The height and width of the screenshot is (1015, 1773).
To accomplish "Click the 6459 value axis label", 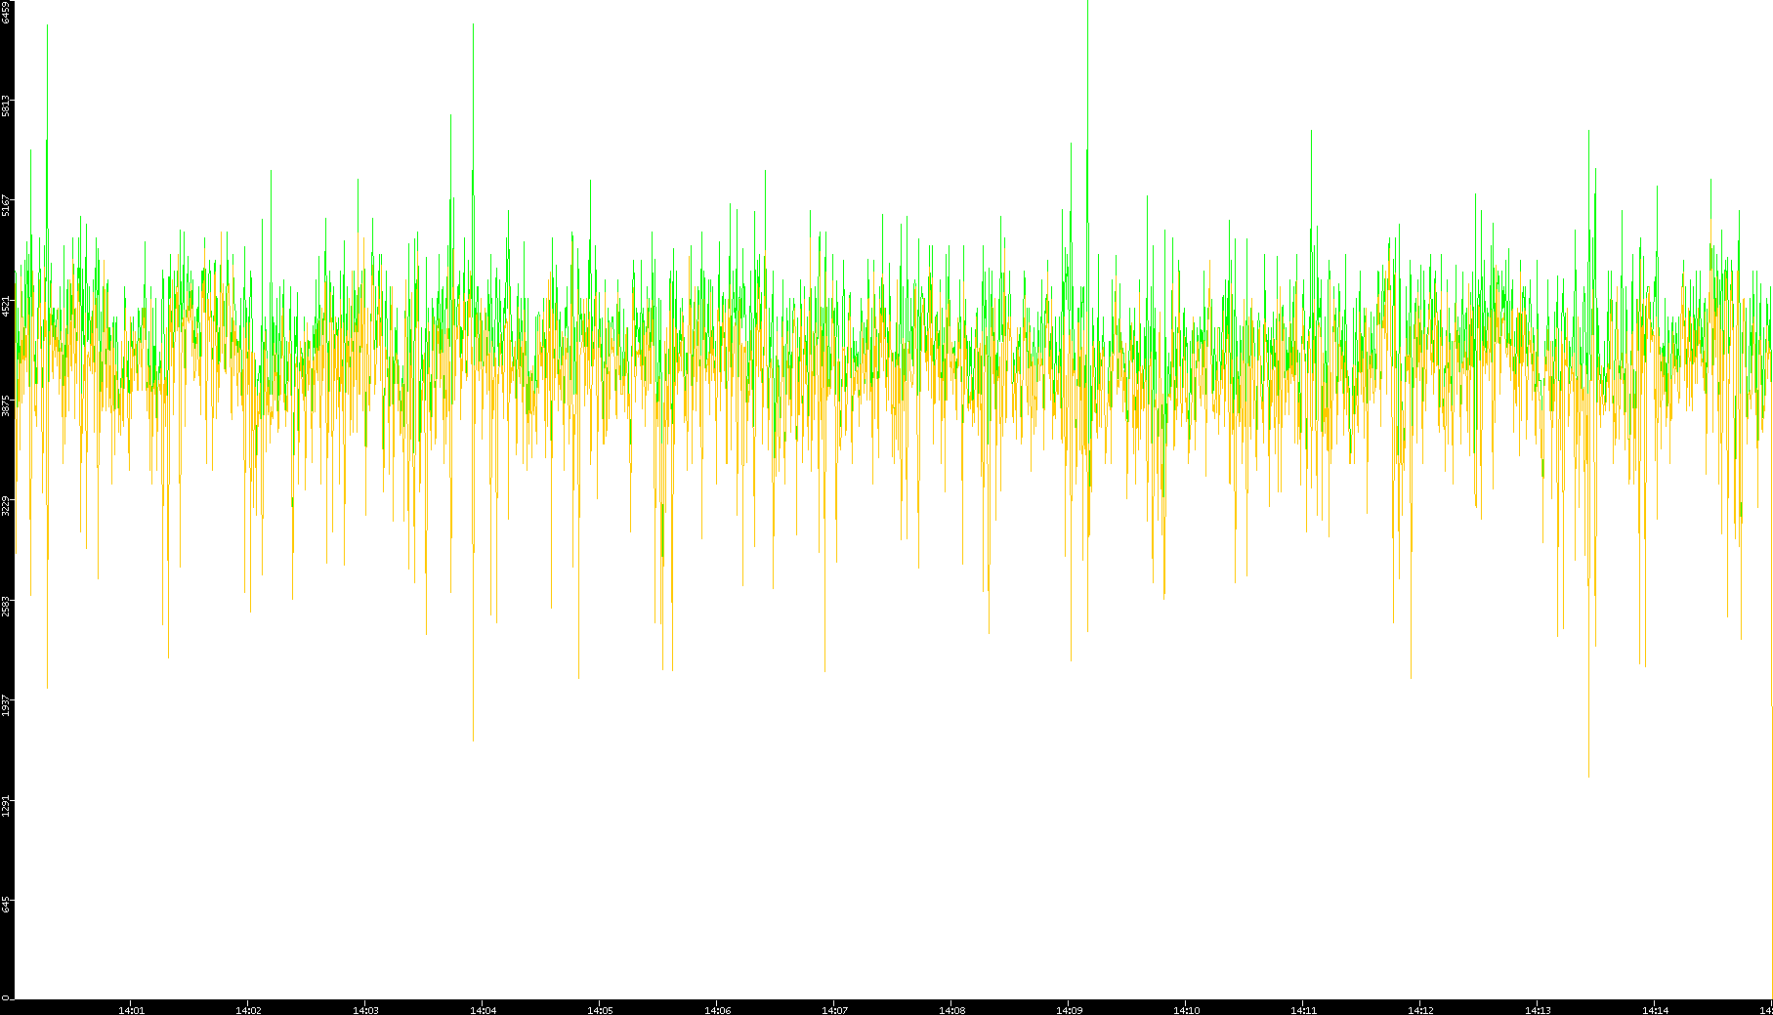I will (6, 12).
